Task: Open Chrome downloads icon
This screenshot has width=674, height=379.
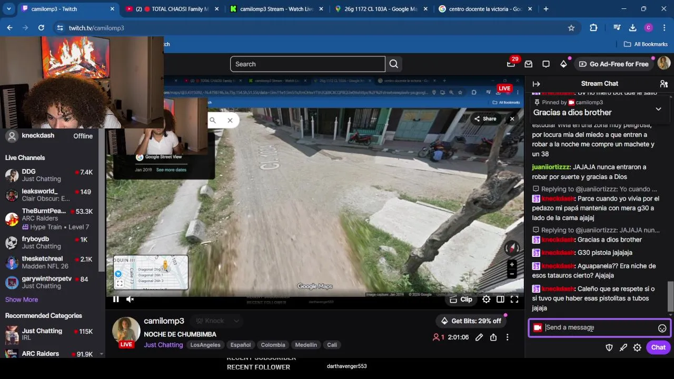Action: click(633, 28)
